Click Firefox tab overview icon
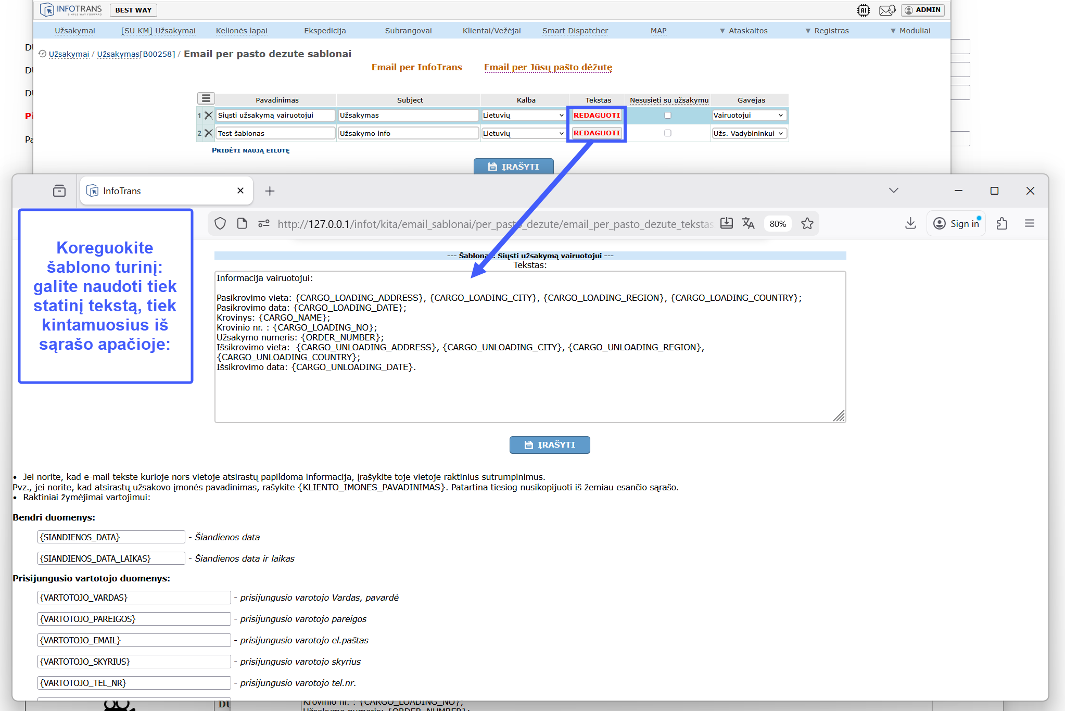This screenshot has height=711, width=1065. point(59,191)
